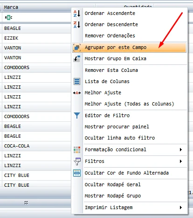Click the group-by-field icon
Screen dimensions: 193x218
(77, 48)
